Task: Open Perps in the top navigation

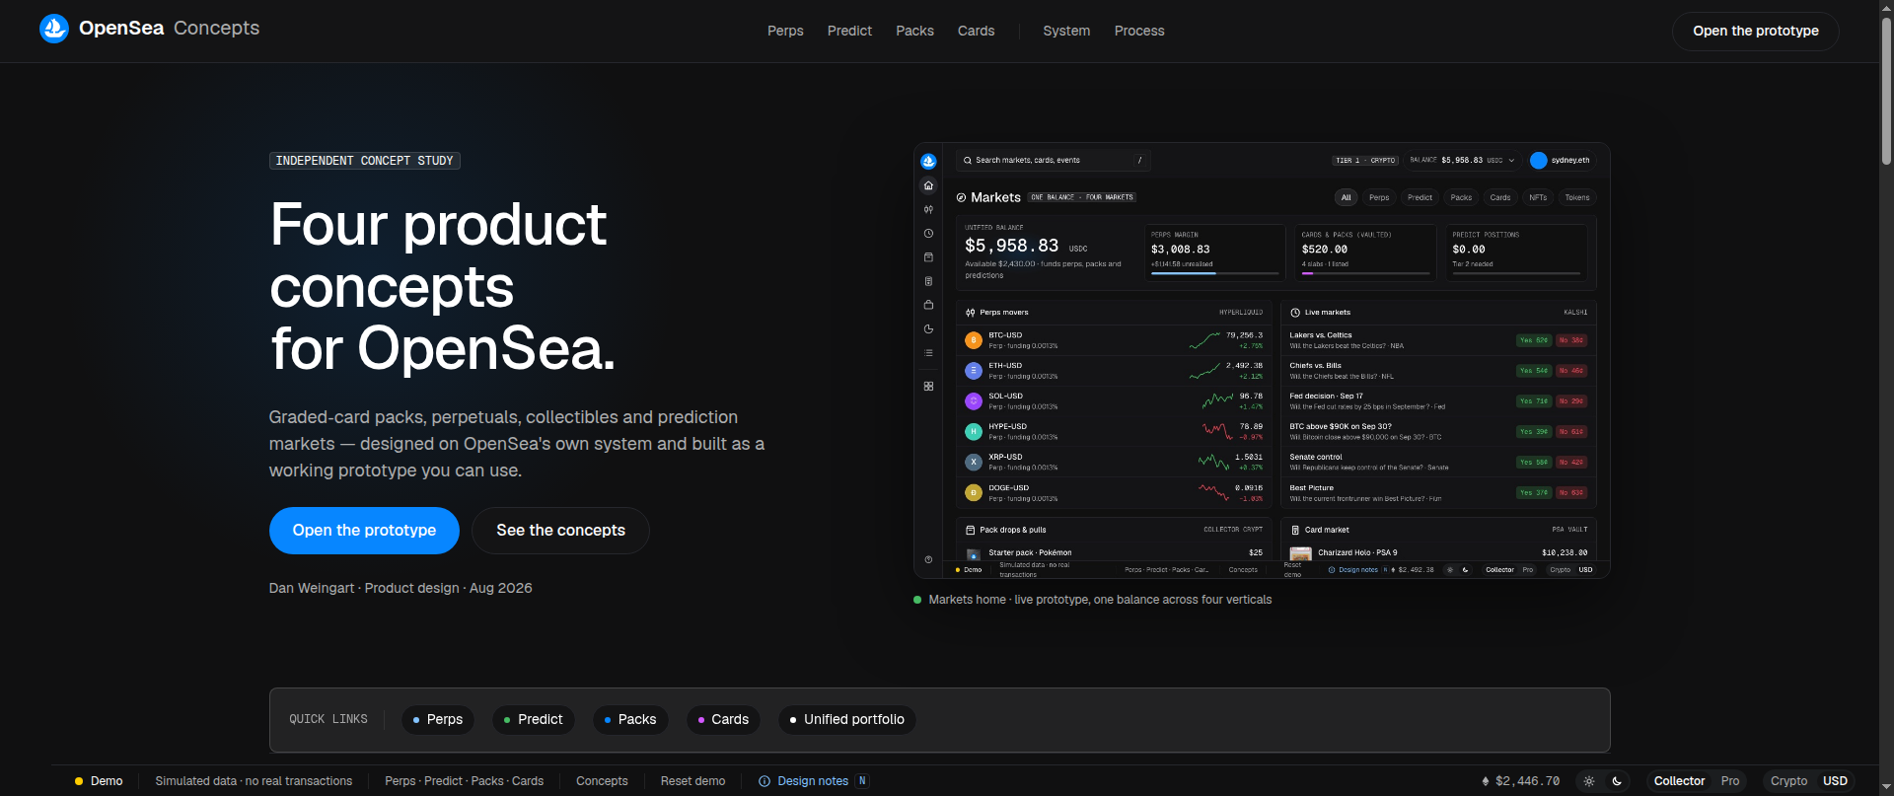Action: point(785,31)
